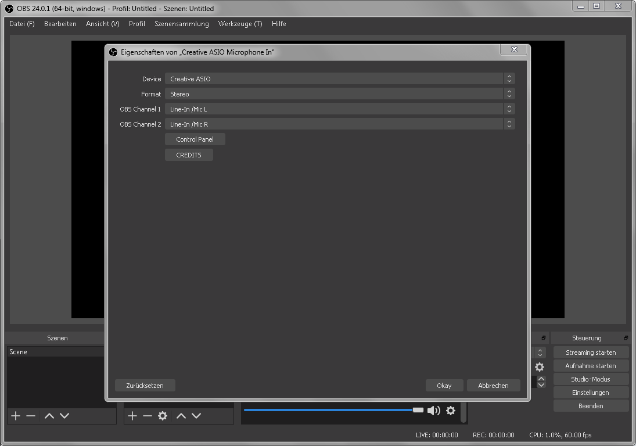Open the Datei menu

pyautogui.click(x=22, y=24)
